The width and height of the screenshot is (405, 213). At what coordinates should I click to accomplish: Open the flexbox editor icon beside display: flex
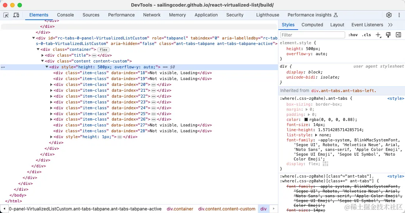click(x=325, y=164)
